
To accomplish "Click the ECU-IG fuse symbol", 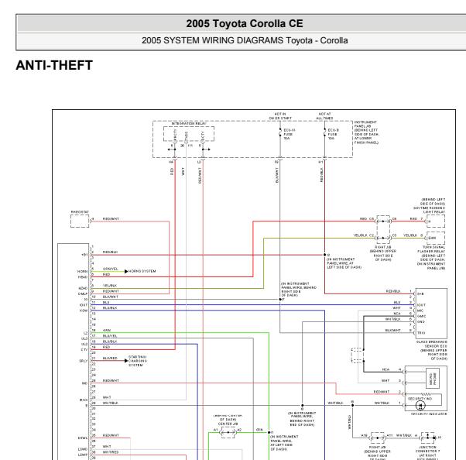I will pos(280,133).
